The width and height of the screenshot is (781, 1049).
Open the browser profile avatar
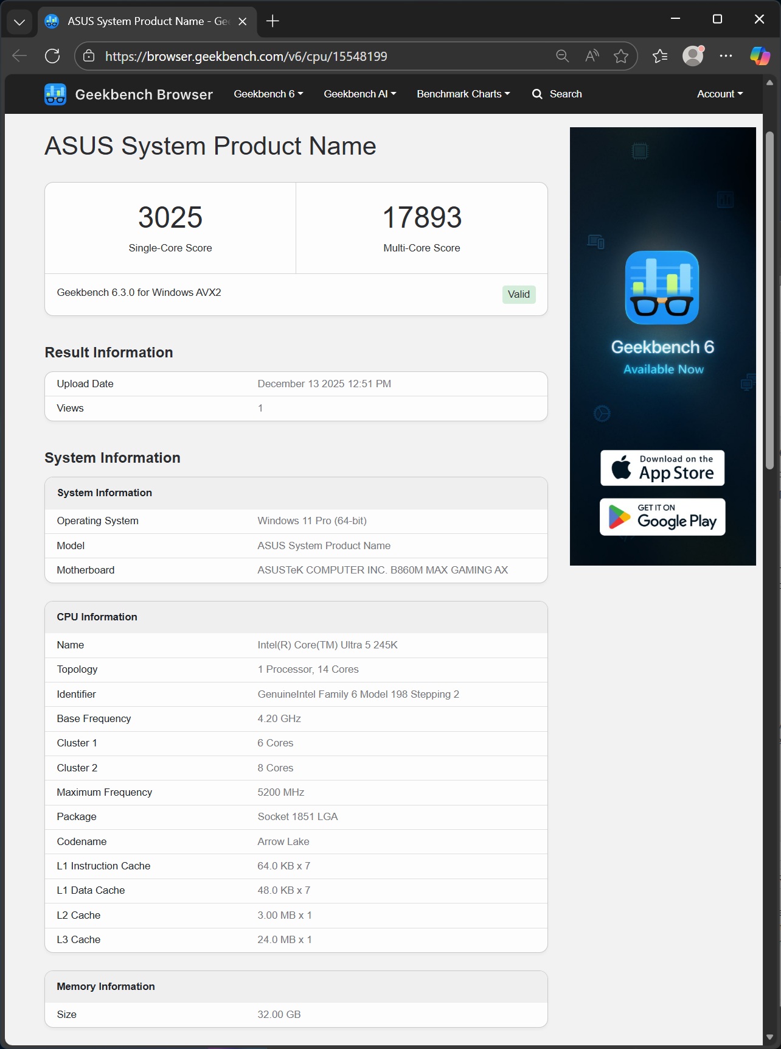(x=693, y=56)
